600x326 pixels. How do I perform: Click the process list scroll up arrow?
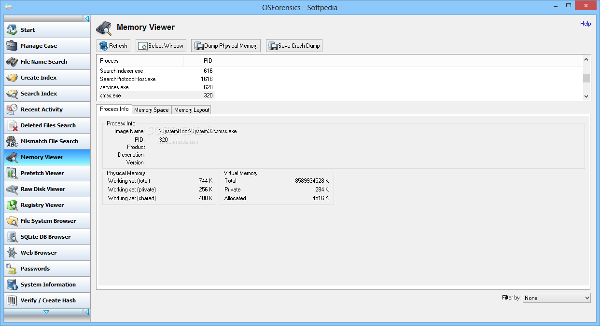[x=586, y=59]
